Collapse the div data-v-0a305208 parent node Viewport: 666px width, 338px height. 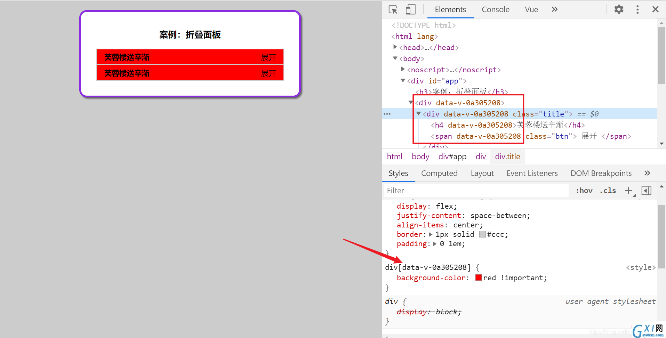411,102
